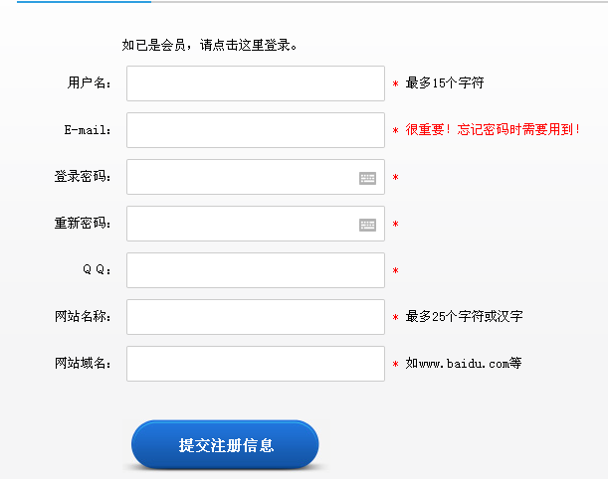
Task: Select the QQ number input field
Action: tap(255, 270)
